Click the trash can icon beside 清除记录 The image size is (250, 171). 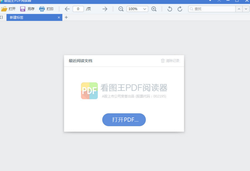point(163,61)
